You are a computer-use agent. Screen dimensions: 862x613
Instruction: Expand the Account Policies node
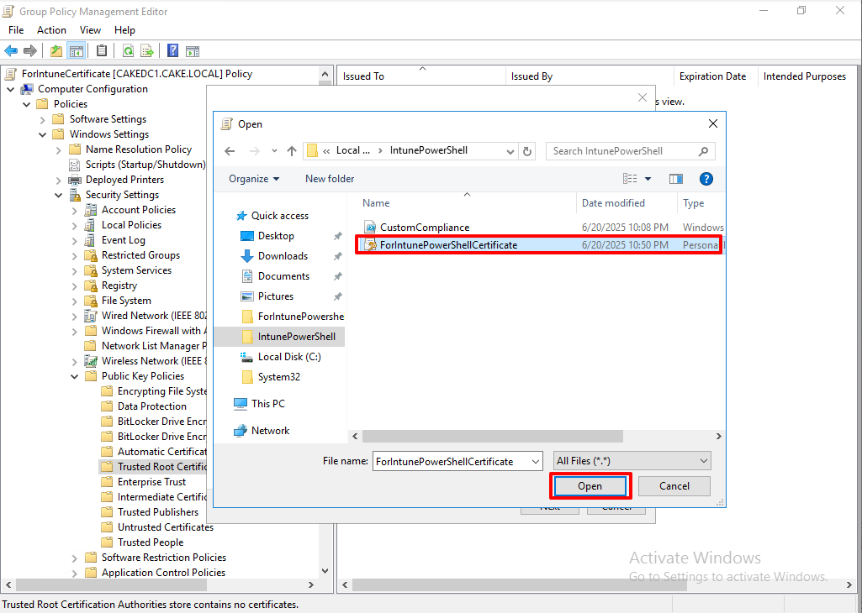click(75, 210)
